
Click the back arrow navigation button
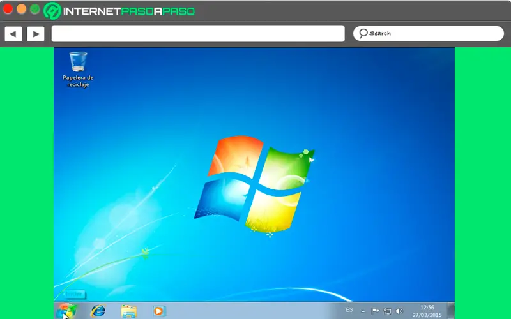pos(13,34)
